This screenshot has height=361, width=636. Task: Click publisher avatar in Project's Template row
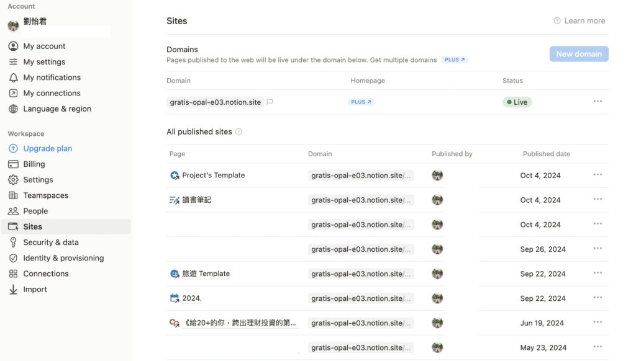click(x=437, y=176)
